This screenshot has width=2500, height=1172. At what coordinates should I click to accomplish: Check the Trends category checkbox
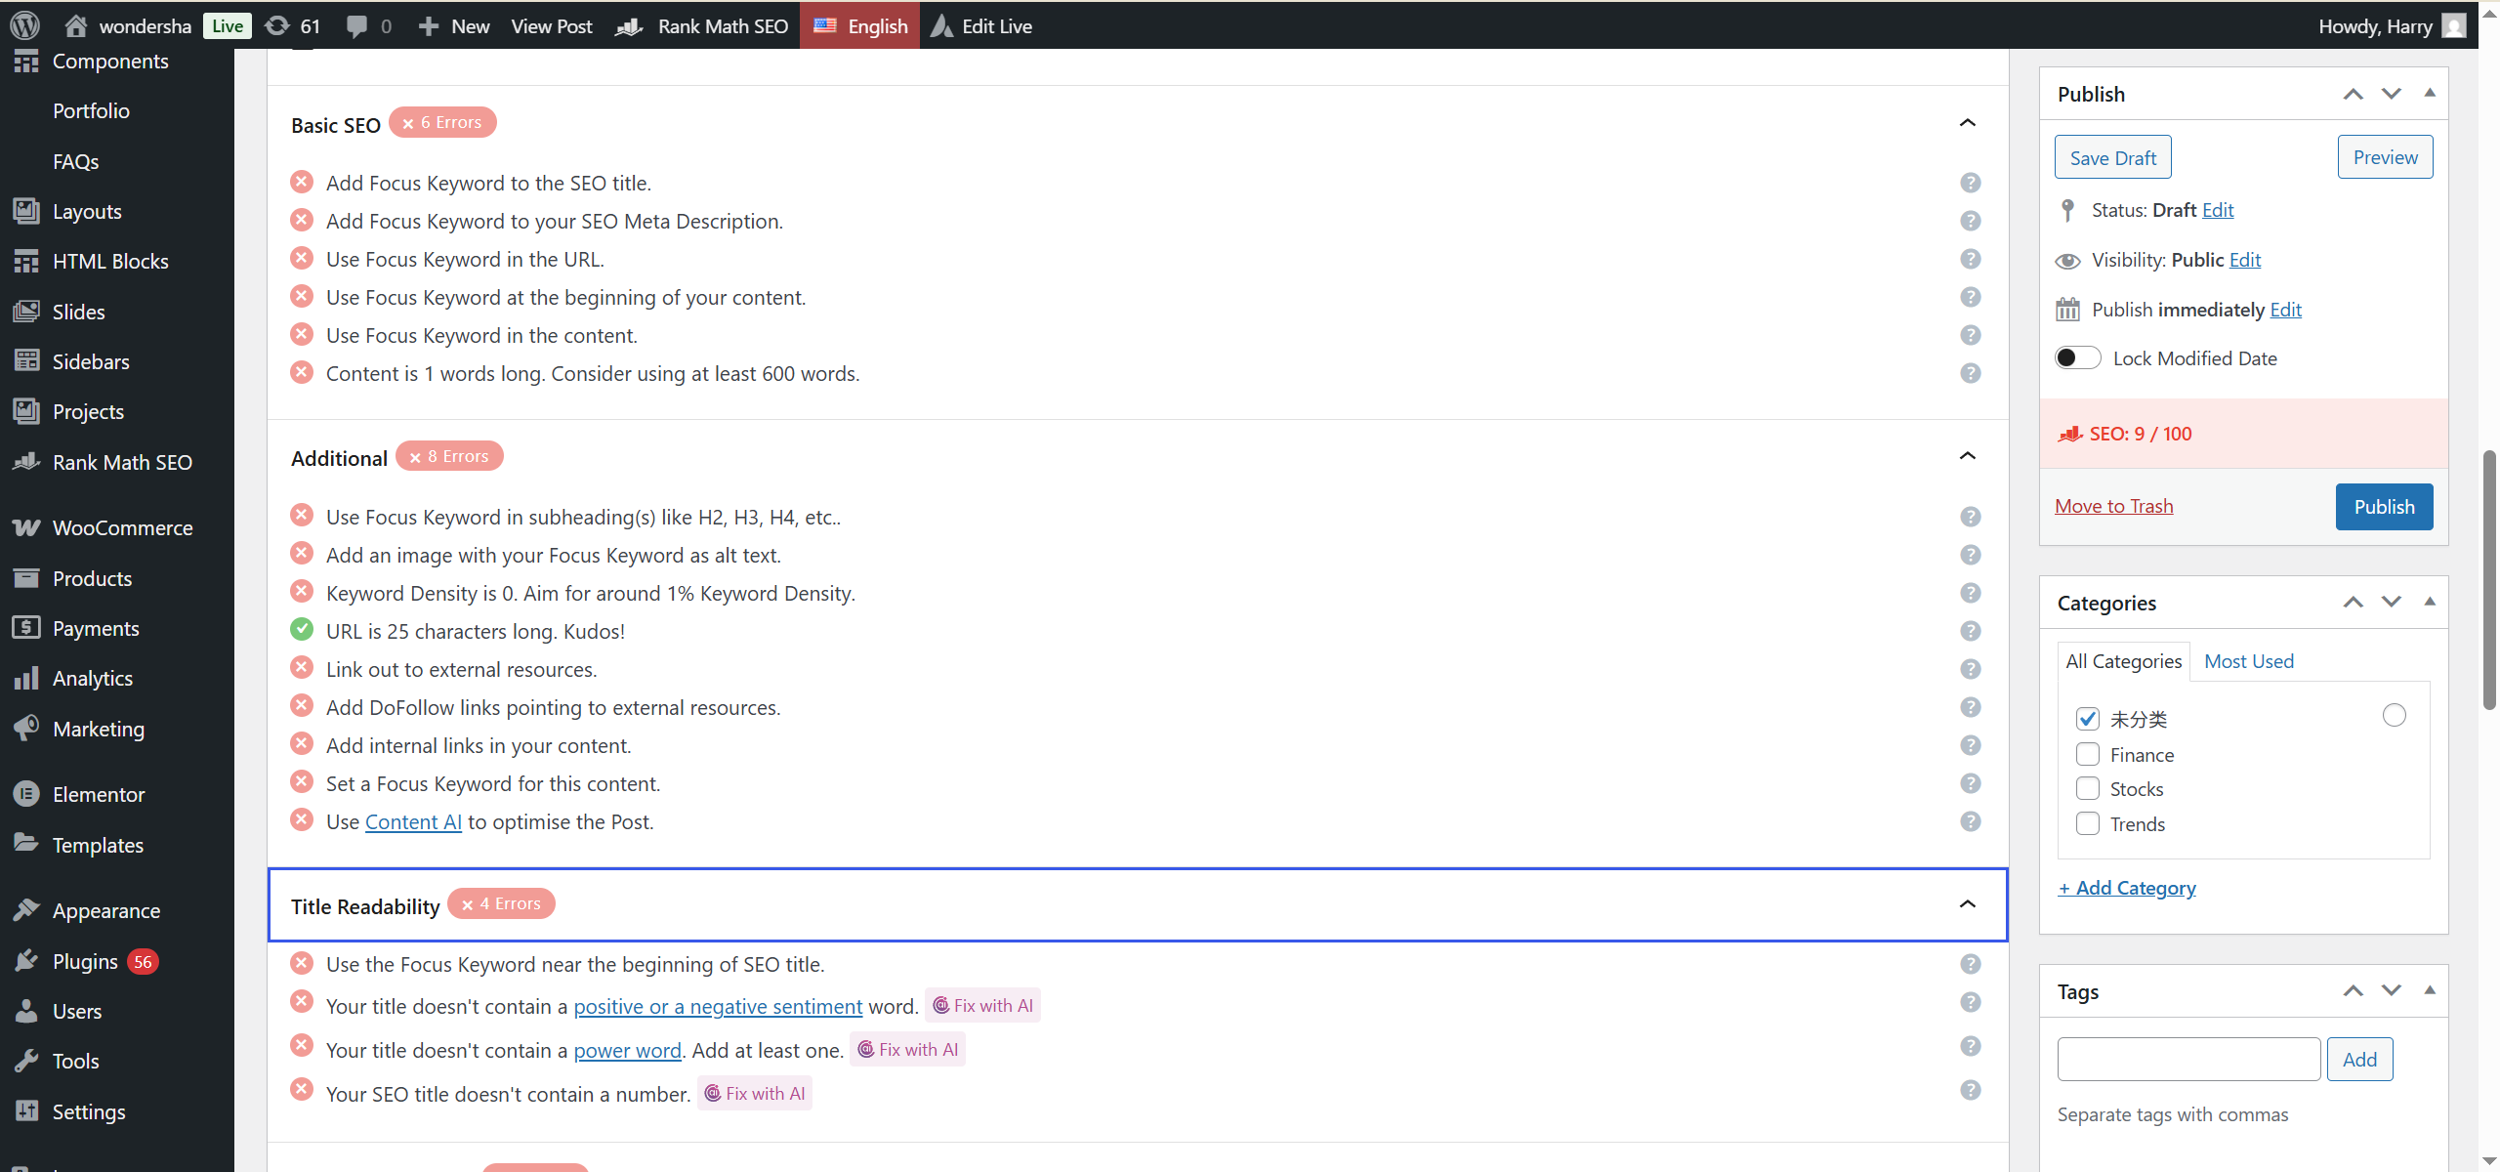coord(2087,823)
